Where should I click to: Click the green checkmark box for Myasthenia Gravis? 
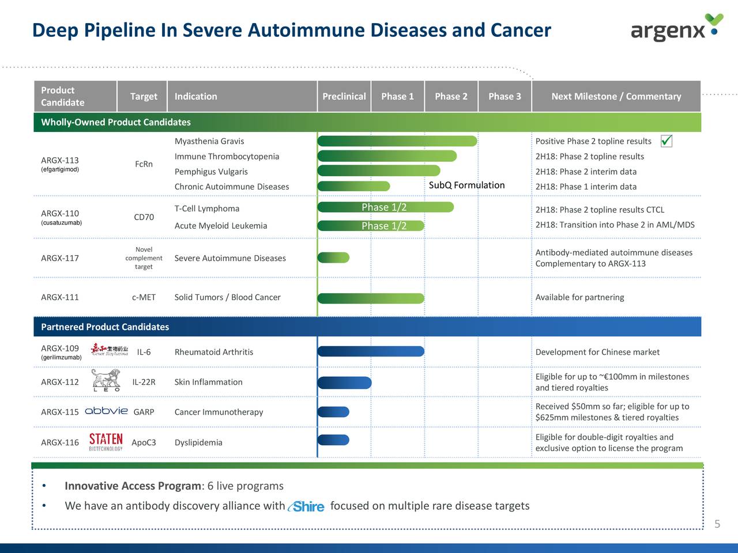pos(667,141)
